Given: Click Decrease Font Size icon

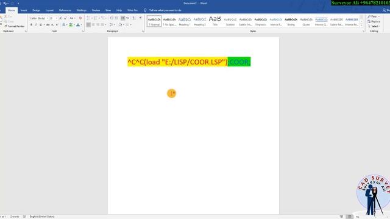Looking at the screenshot, I should [x=65, y=18].
